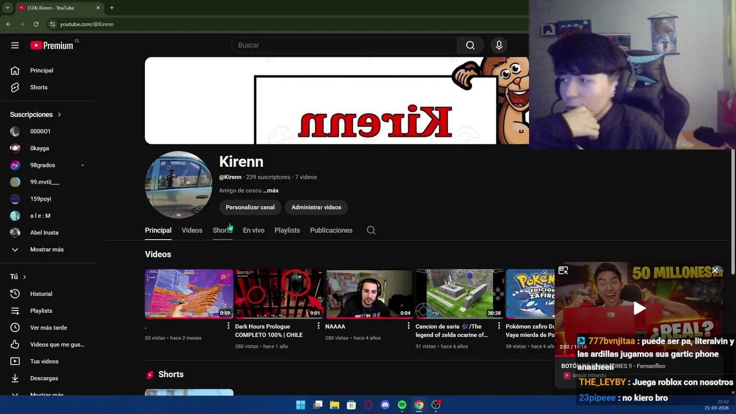Open options menu for Dark Hours Prologue video
Viewport: 736px width, 414px height.
pos(319,326)
